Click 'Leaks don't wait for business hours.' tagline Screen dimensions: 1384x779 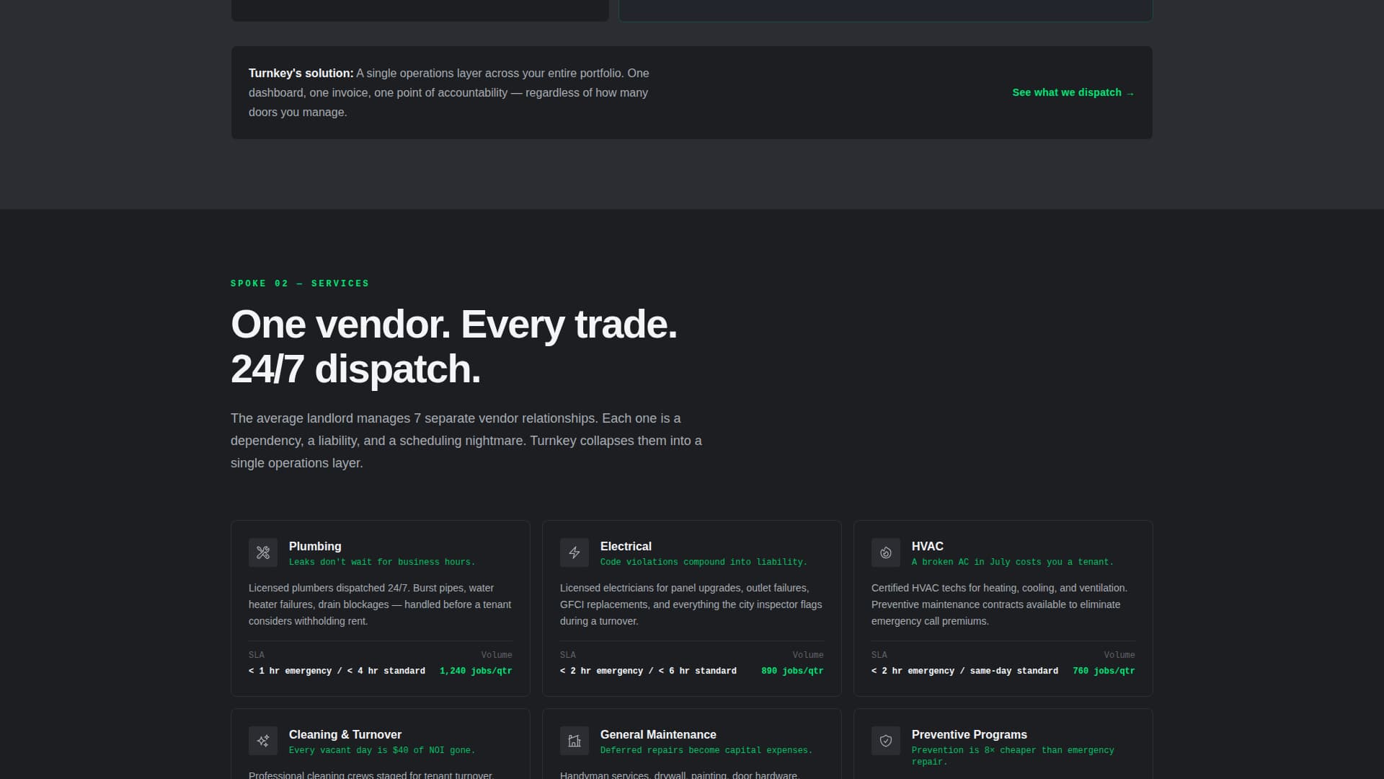tap(382, 562)
